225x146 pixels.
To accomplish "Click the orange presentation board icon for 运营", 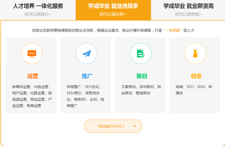I will click(31, 53).
